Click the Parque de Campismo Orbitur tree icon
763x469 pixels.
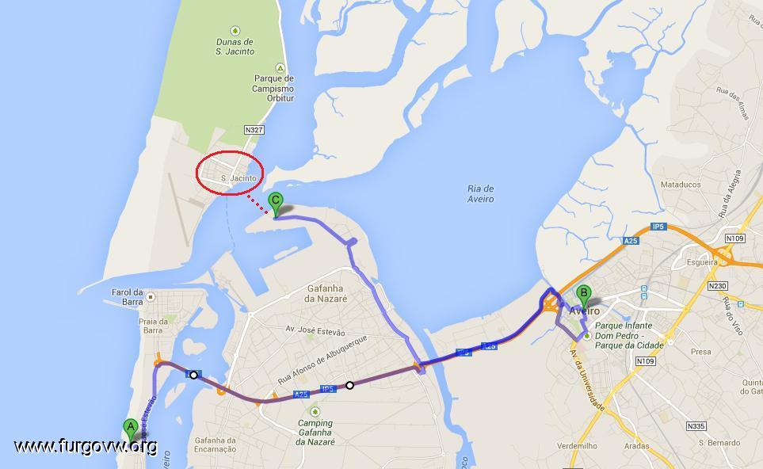tap(280, 68)
